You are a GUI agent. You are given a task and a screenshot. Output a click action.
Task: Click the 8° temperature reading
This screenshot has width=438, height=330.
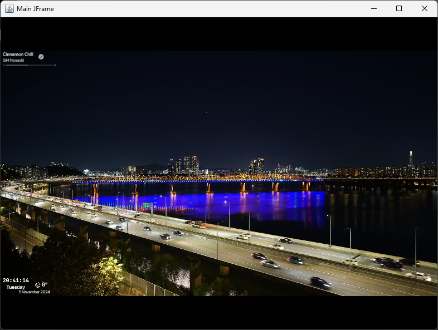(45, 285)
